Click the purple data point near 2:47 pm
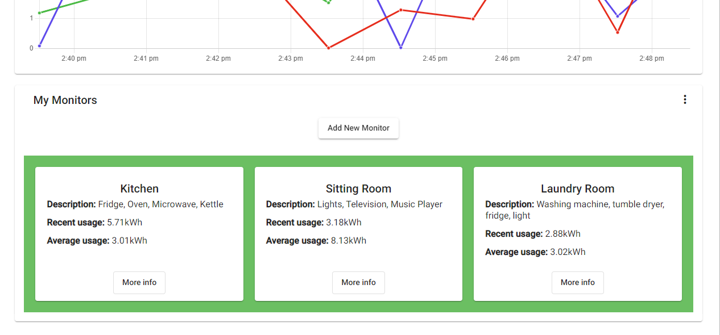Viewport: 720px width, 335px height. [618, 16]
